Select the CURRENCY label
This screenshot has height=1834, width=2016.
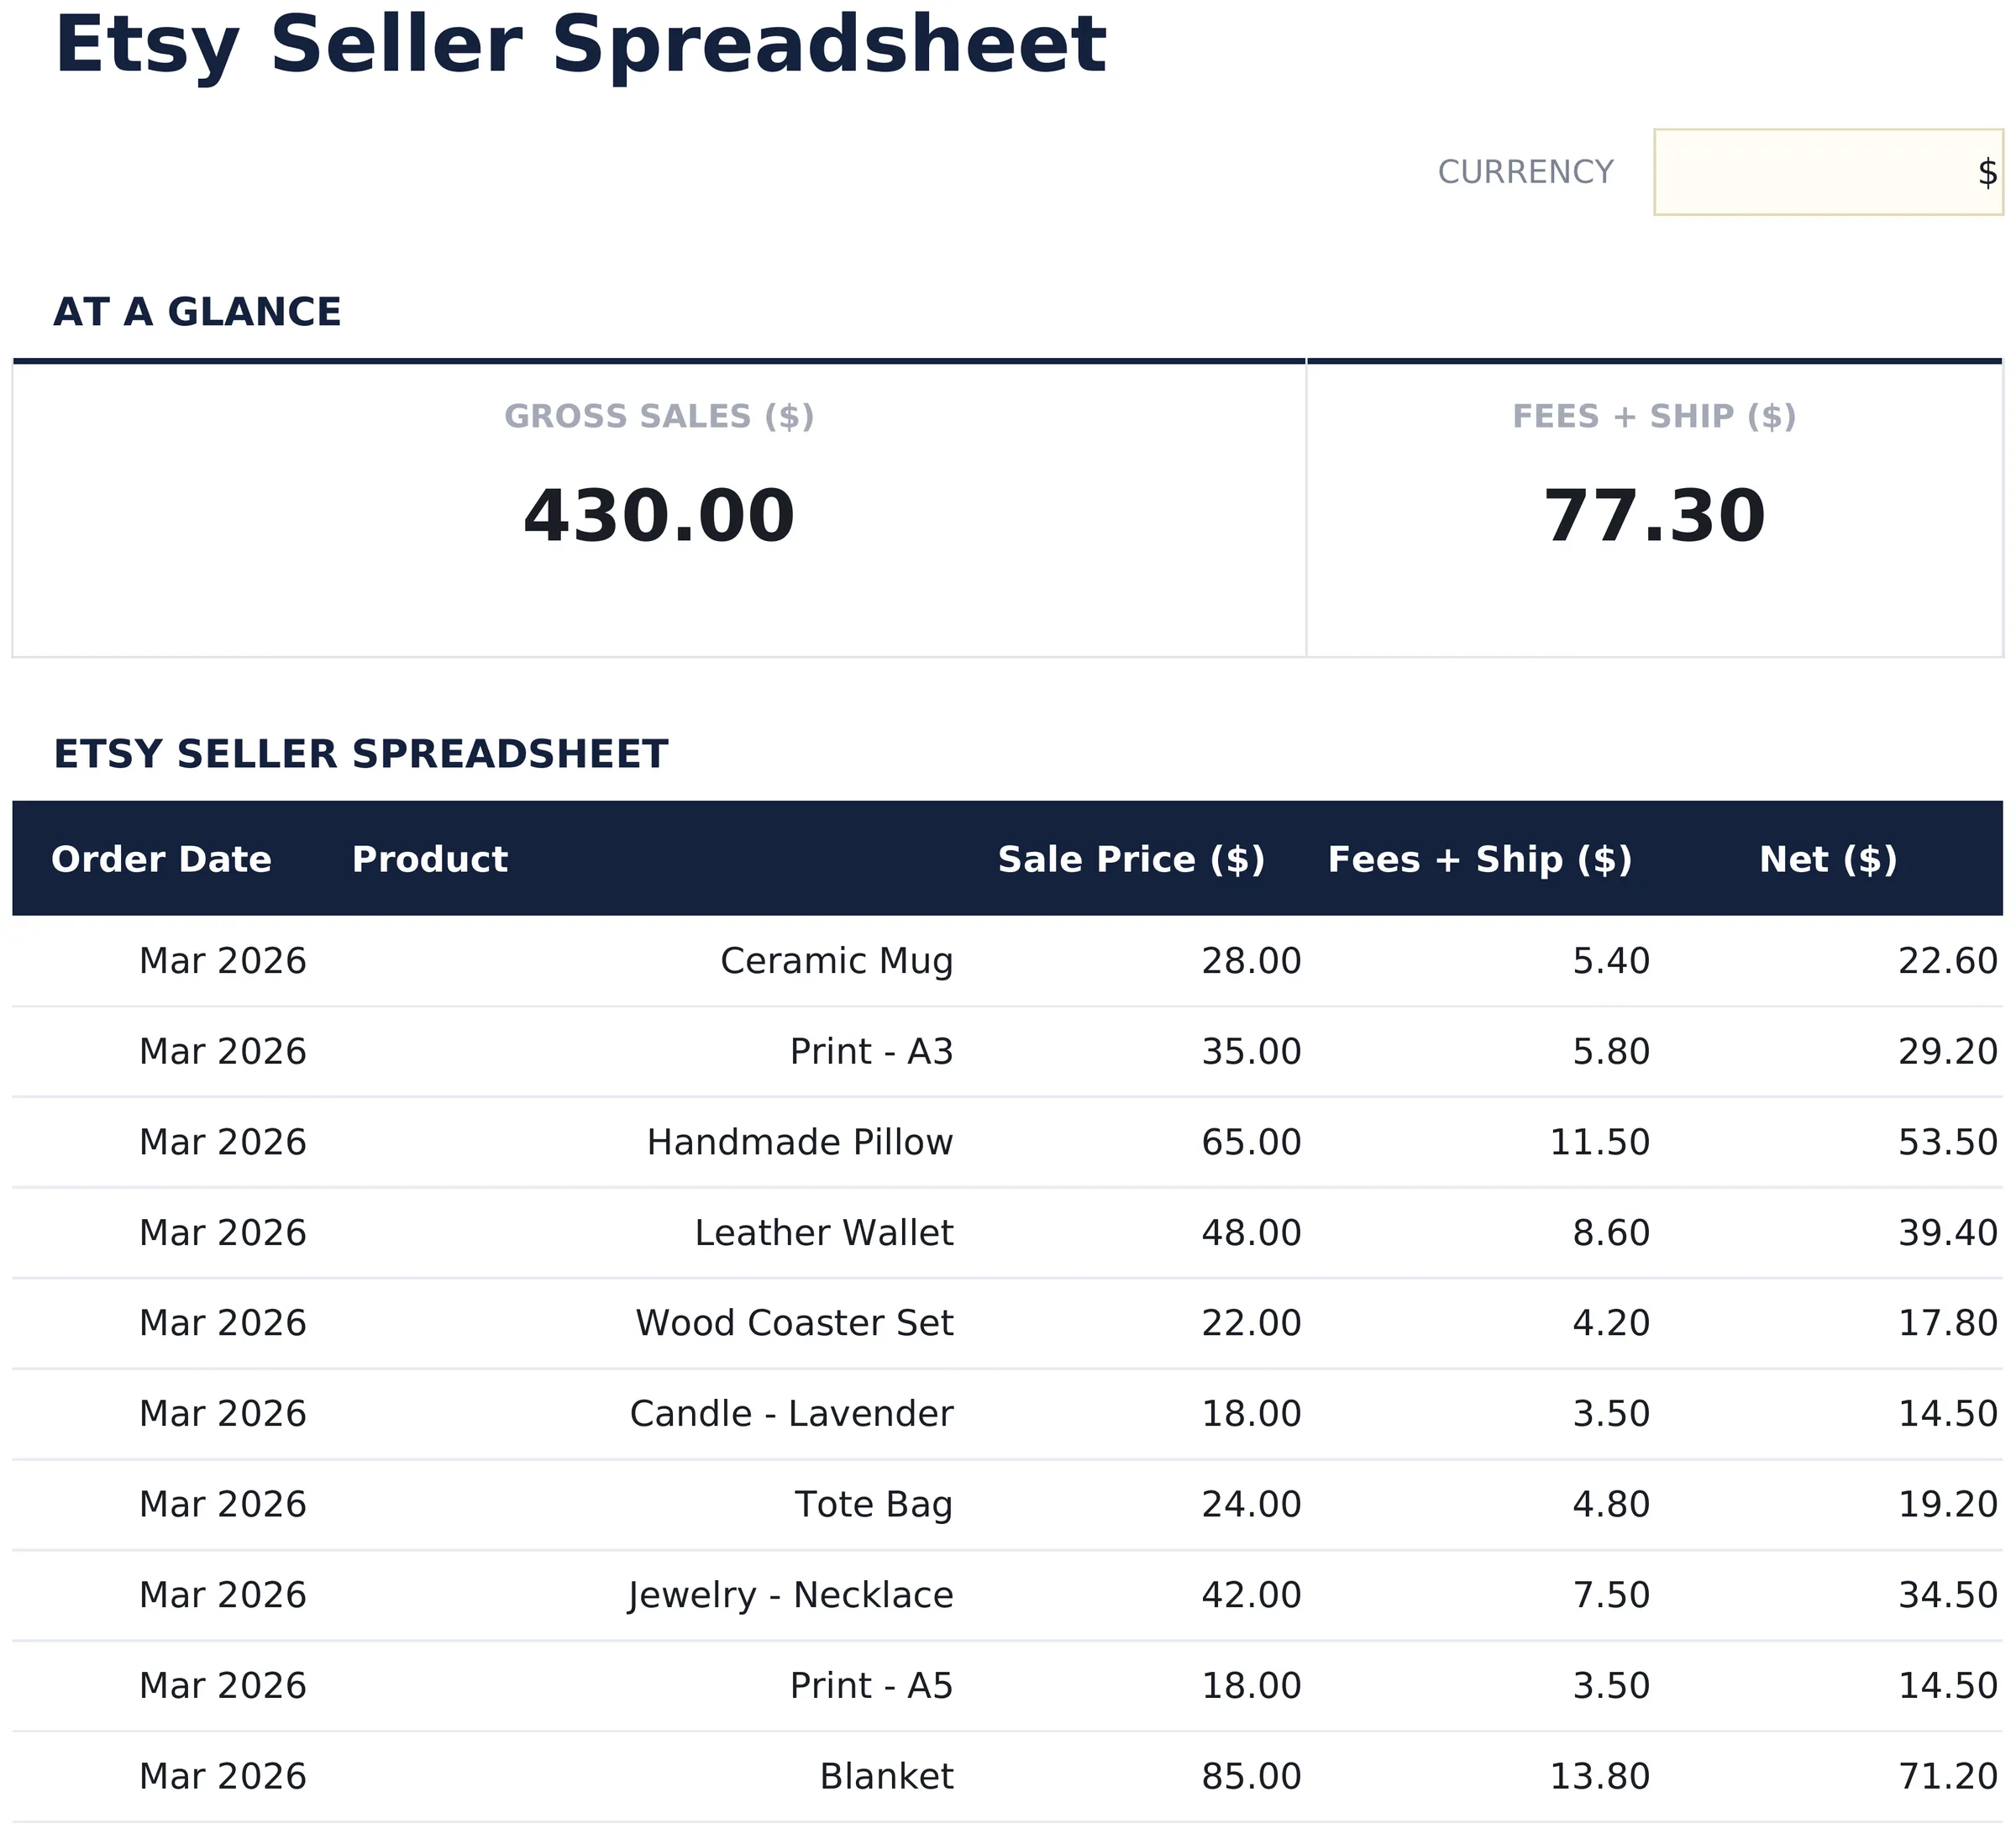1525,172
